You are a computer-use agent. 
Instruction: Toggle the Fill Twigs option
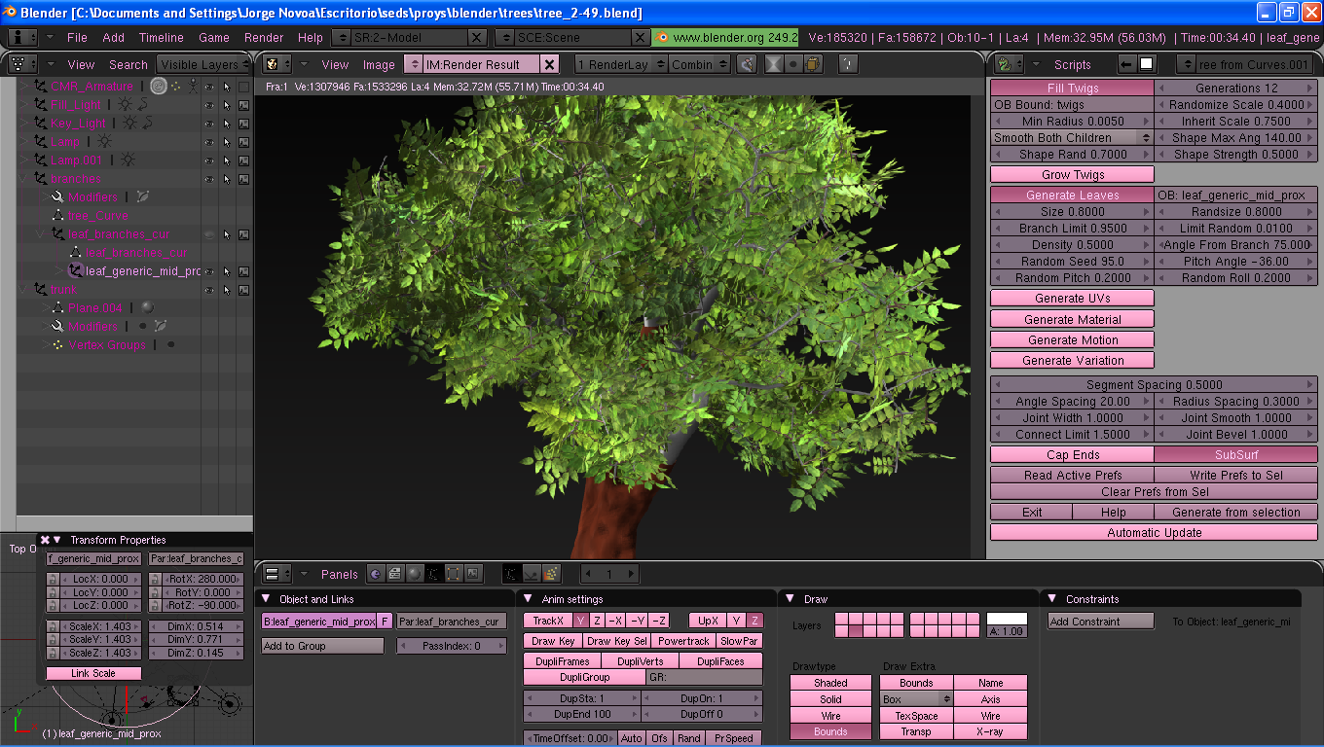coord(1072,88)
